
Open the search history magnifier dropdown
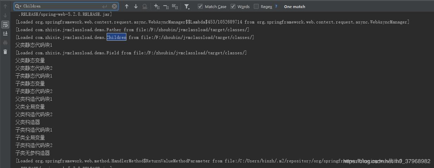click(18, 6)
